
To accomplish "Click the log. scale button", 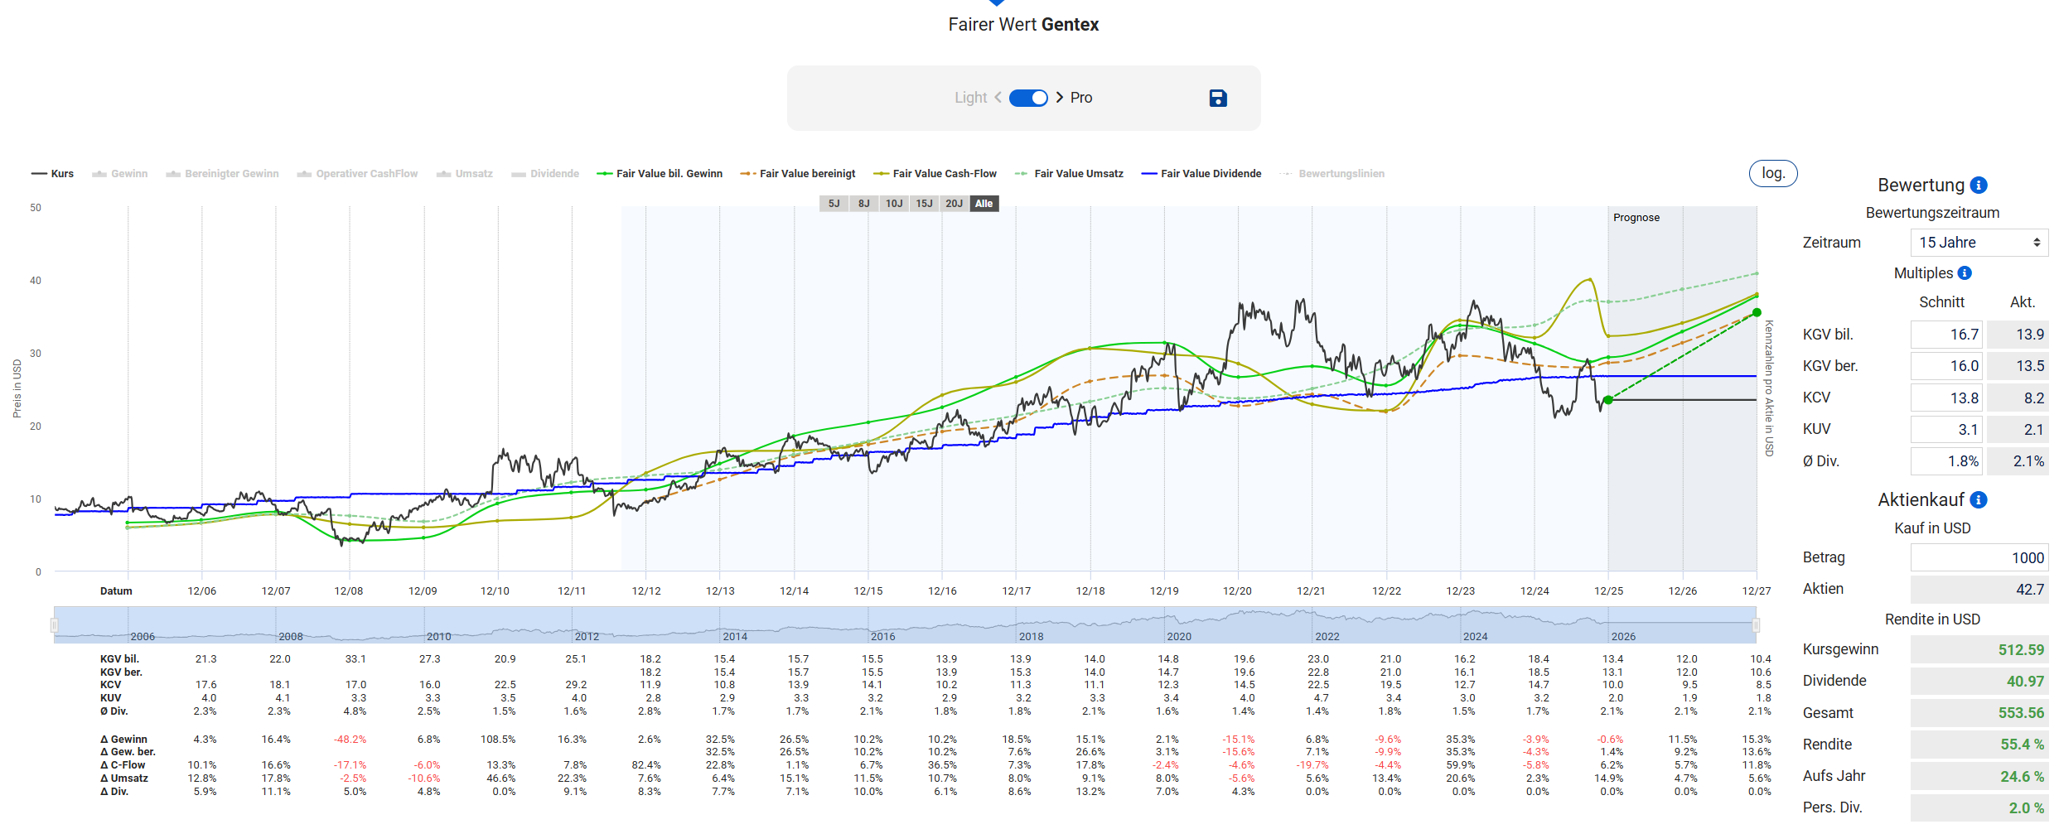I will coord(1772,173).
